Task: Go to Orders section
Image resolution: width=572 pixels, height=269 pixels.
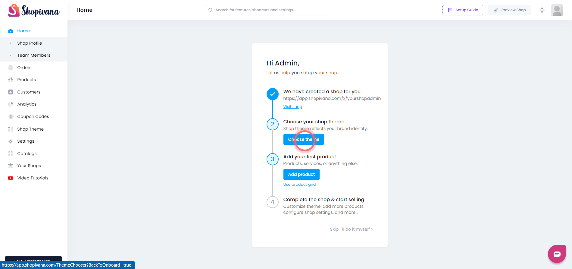Action: tap(24, 68)
